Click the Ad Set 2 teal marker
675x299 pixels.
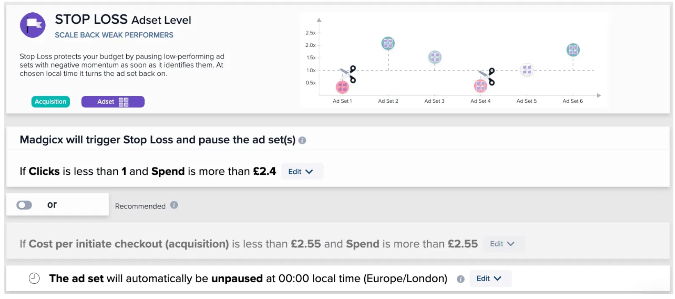click(x=388, y=43)
